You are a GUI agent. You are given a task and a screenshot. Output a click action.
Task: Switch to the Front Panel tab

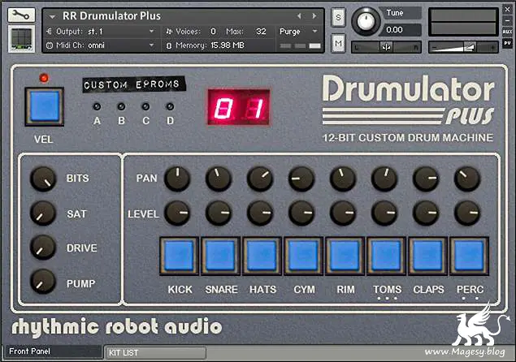(x=53, y=351)
